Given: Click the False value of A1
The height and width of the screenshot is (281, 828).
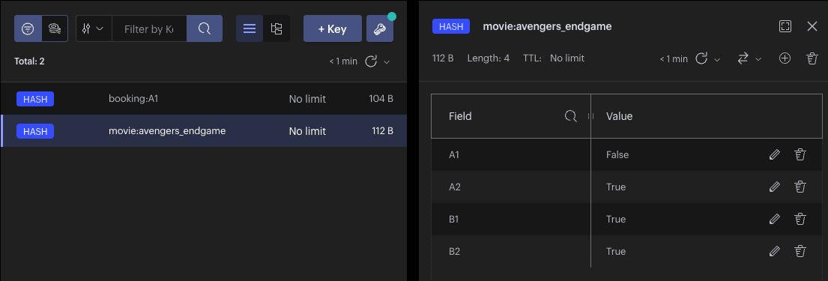Looking at the screenshot, I should point(617,155).
